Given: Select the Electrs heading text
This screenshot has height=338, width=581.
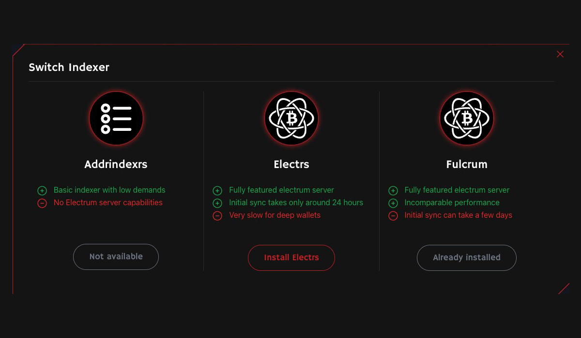Looking at the screenshot, I should 291,164.
